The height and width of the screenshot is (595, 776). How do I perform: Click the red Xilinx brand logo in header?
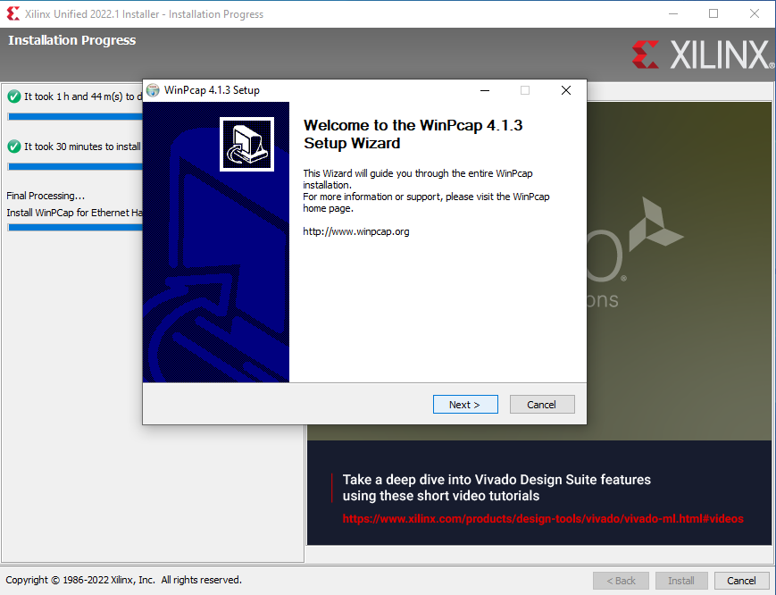click(646, 54)
